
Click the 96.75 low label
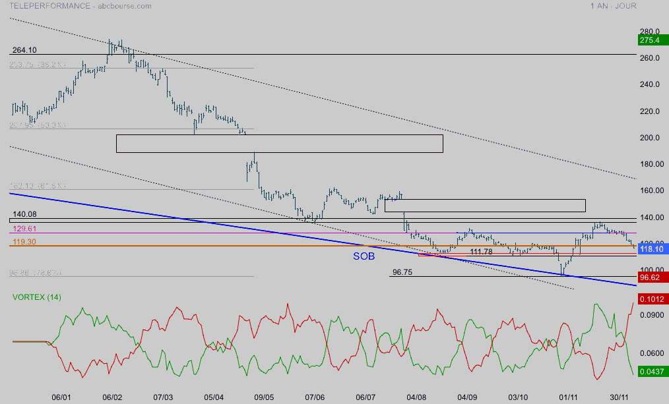tap(402, 272)
